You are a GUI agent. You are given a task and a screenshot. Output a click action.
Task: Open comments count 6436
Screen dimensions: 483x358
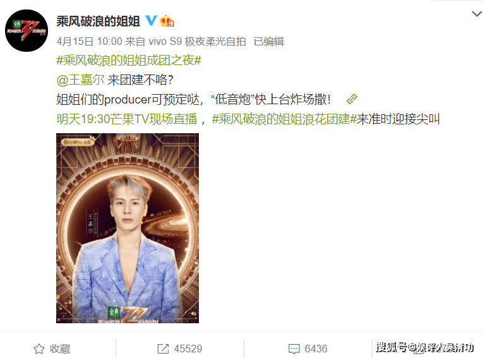pos(316,349)
